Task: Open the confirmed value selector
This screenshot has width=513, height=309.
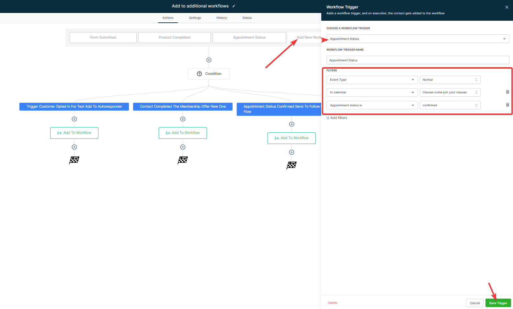Action: [x=450, y=105]
